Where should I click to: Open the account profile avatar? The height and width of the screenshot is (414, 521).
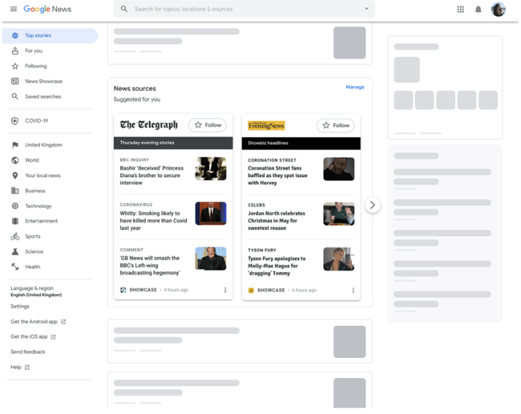tap(499, 10)
